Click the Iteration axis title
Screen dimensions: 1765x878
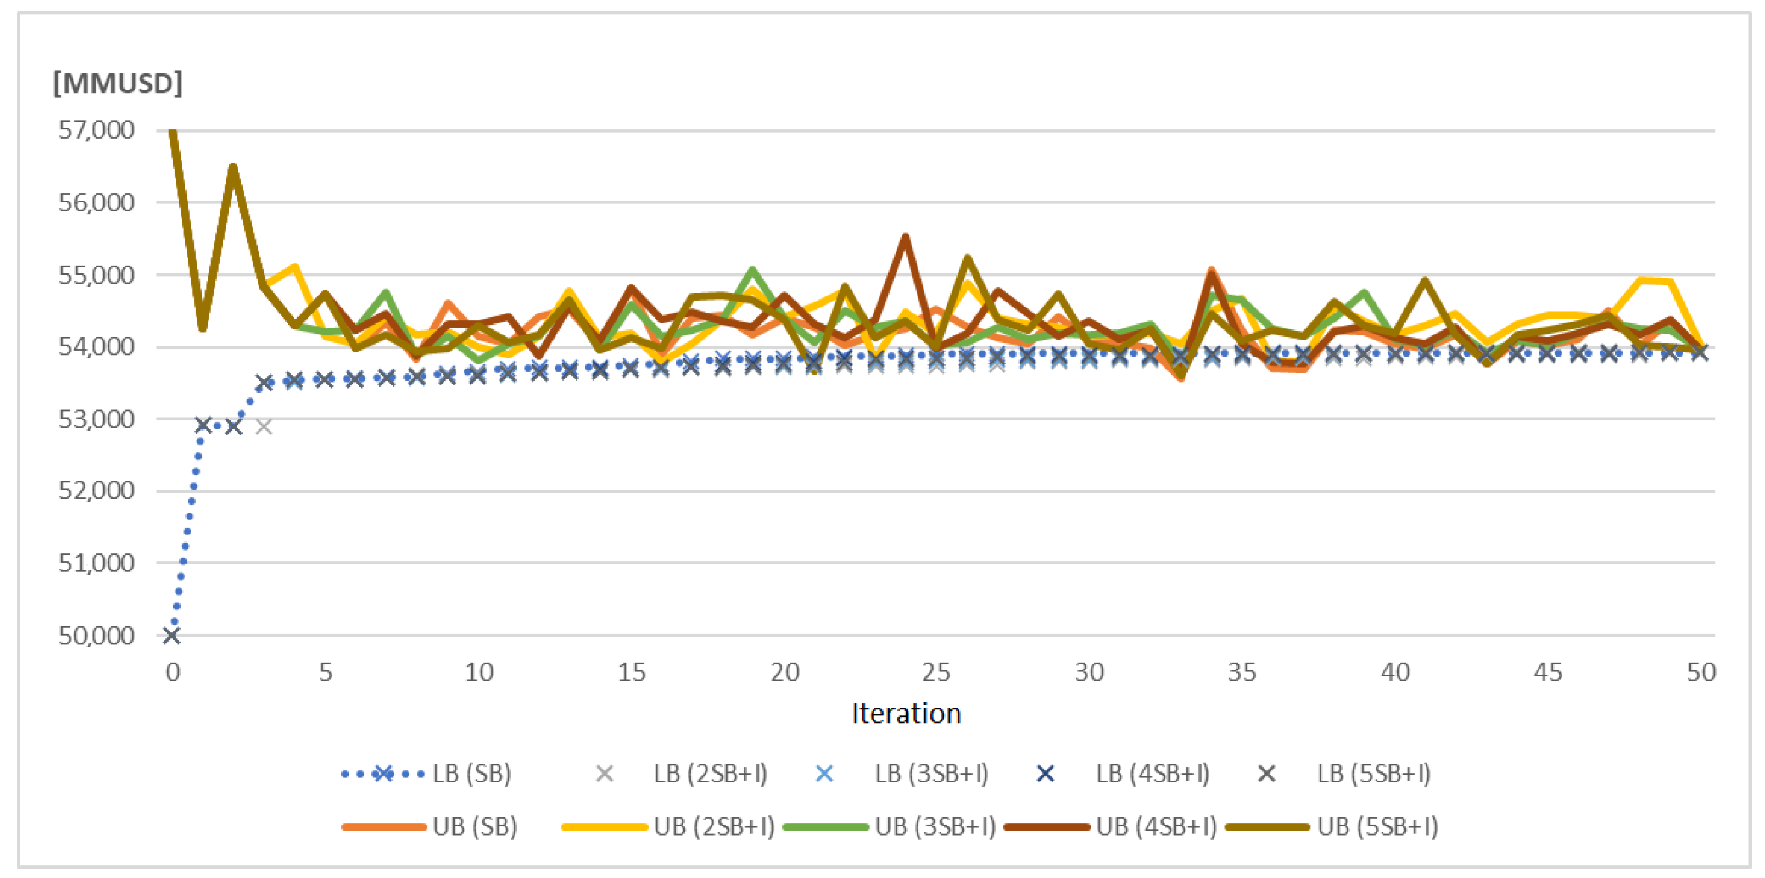coord(906,714)
